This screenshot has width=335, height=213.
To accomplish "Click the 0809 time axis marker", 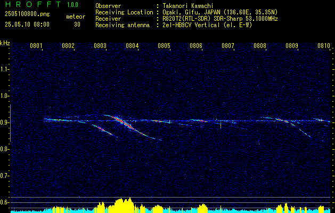I will [x=292, y=46].
